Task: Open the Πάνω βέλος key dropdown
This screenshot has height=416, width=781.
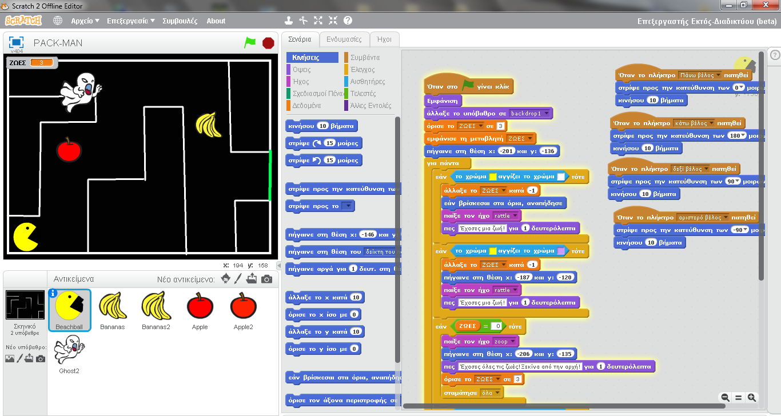Action: 699,75
